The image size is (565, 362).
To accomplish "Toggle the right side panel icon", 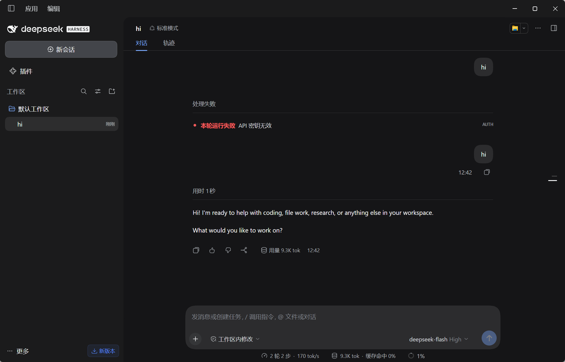I will (x=554, y=28).
